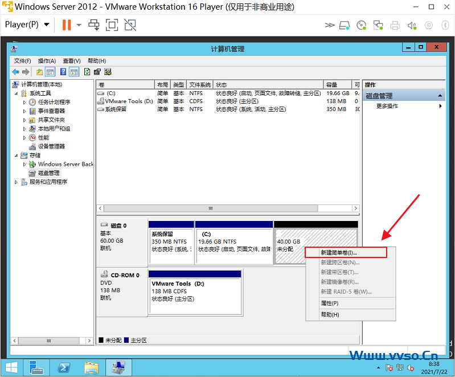Click the show/hide action pane icon
This screenshot has width=455, height=377.
(x=74, y=72)
